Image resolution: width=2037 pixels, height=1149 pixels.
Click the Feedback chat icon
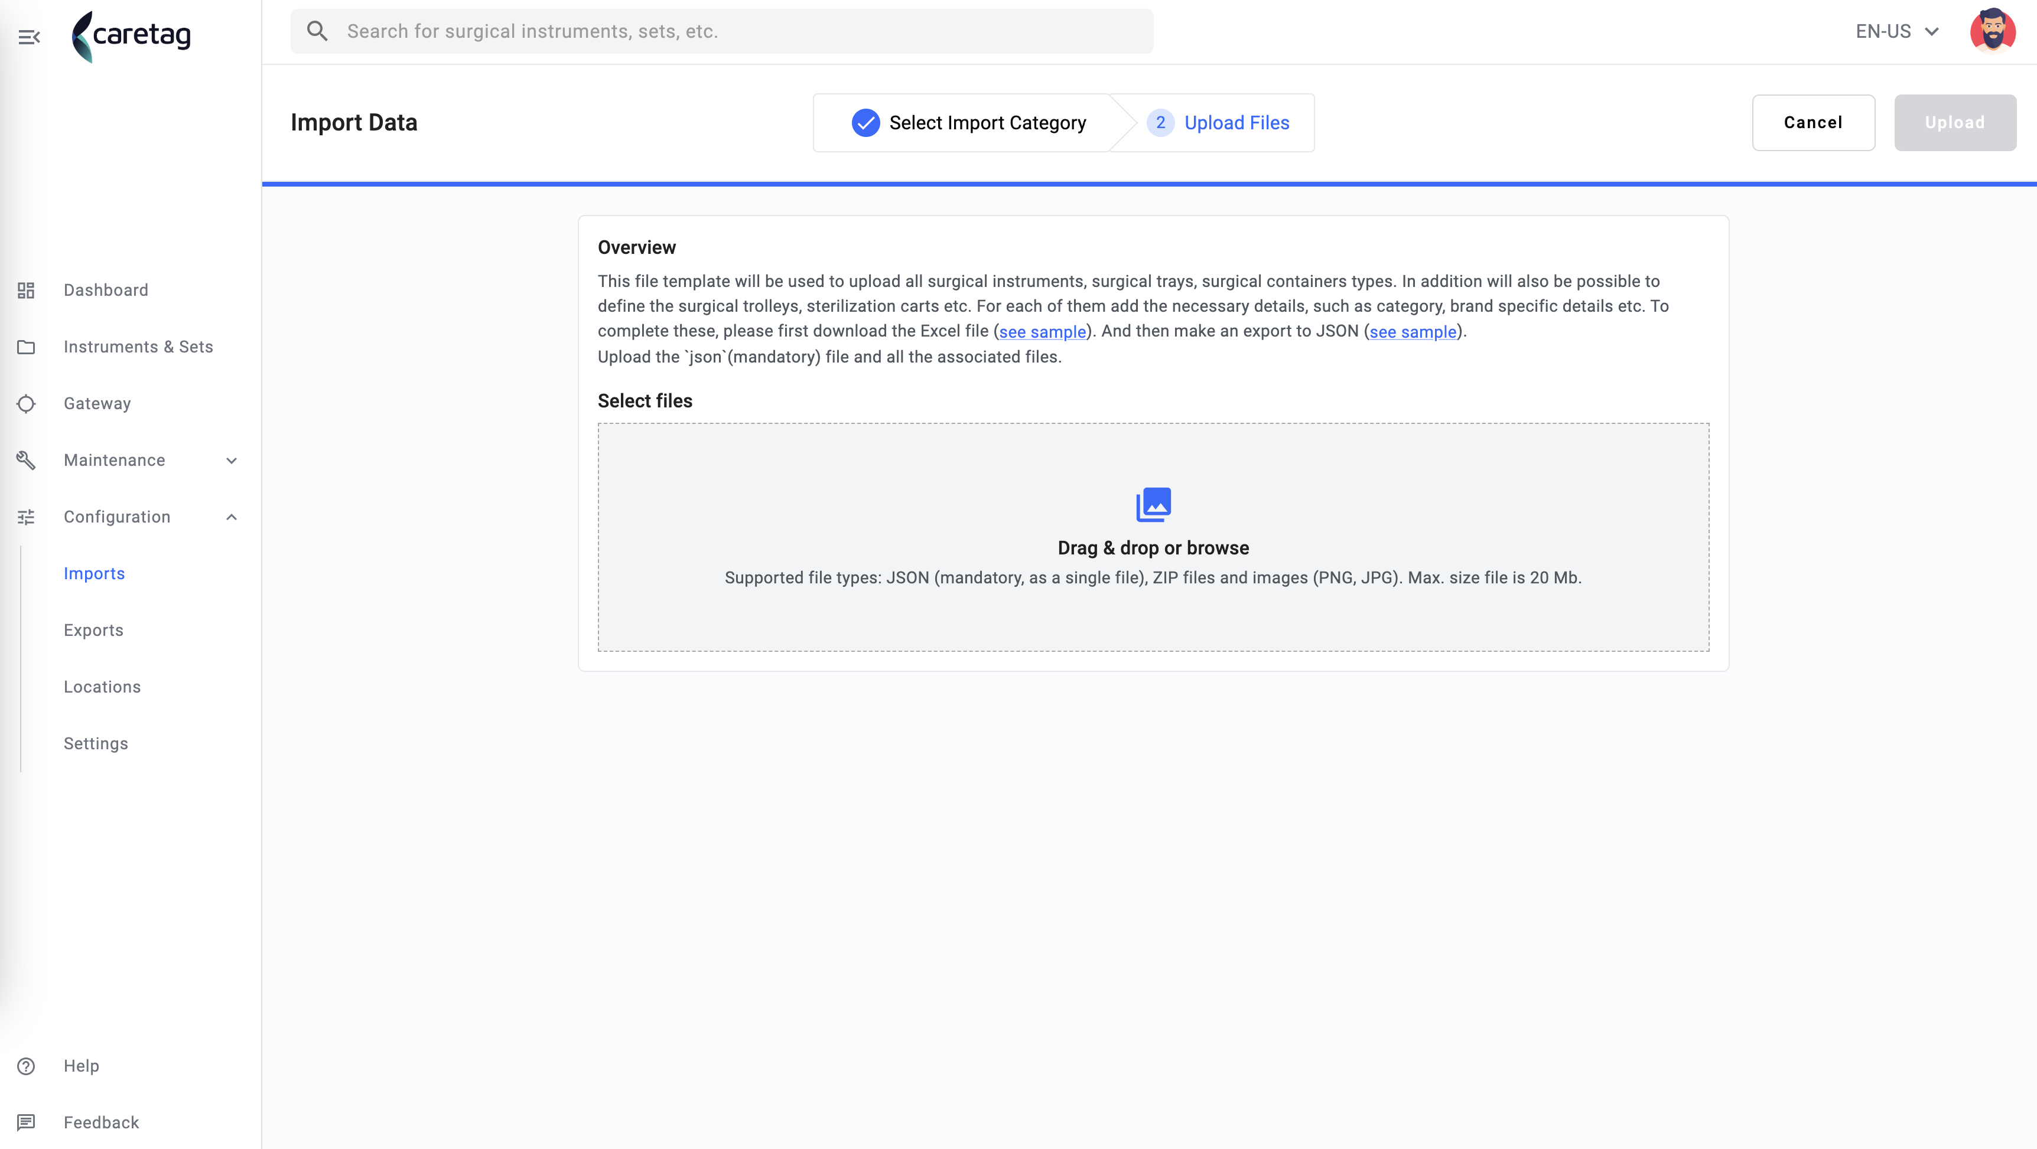tap(26, 1122)
